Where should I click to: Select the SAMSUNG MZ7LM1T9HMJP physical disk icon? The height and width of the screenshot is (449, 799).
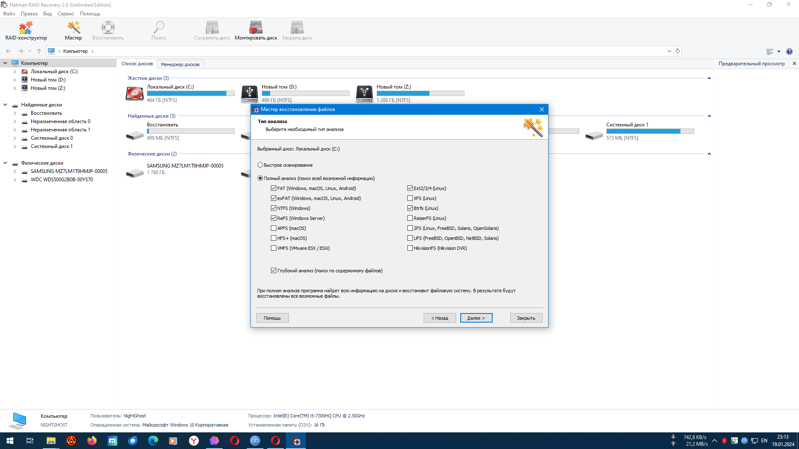(135, 173)
